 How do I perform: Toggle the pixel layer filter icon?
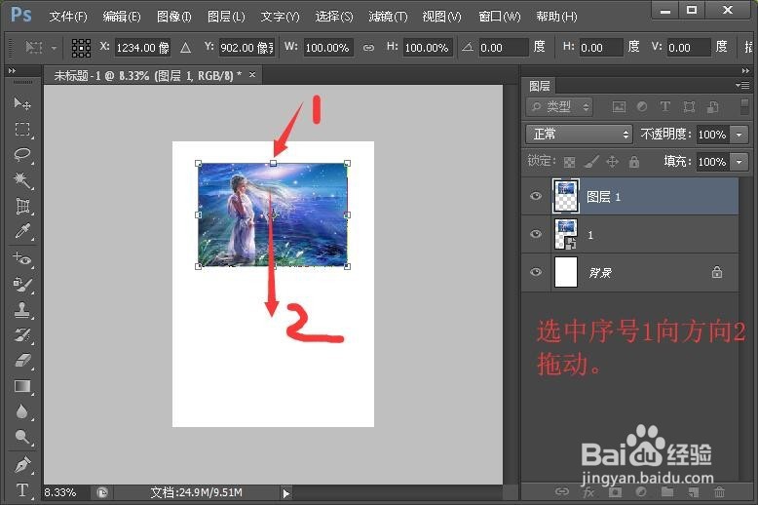619,107
